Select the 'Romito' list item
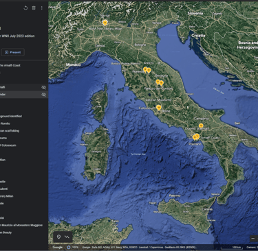Image resolution: width=258 pixels, height=251 pixels. [5, 123]
